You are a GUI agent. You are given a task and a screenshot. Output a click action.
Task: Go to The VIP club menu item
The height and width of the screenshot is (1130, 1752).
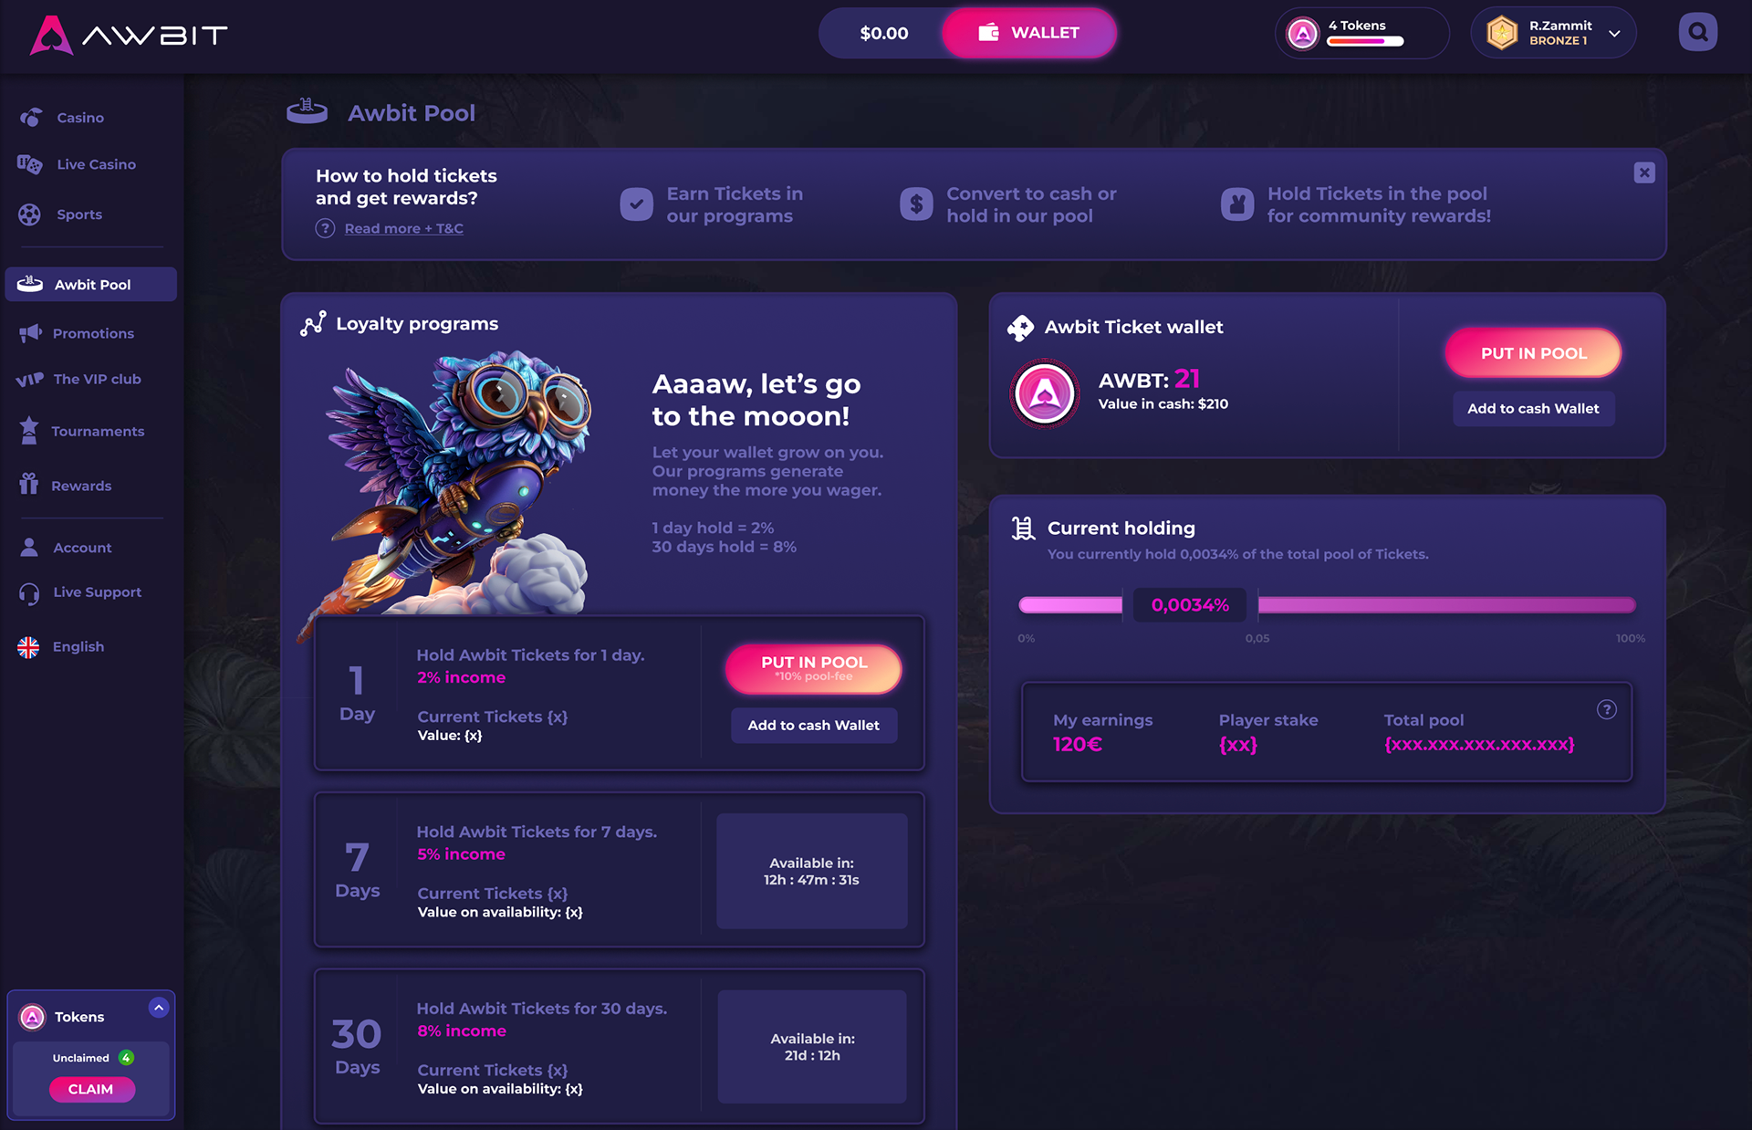point(79,380)
